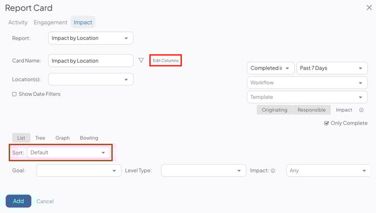
Task: Click the Add button
Action: [x=19, y=201]
